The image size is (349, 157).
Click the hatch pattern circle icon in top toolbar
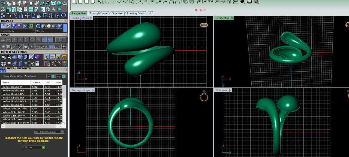[x=185, y=1]
